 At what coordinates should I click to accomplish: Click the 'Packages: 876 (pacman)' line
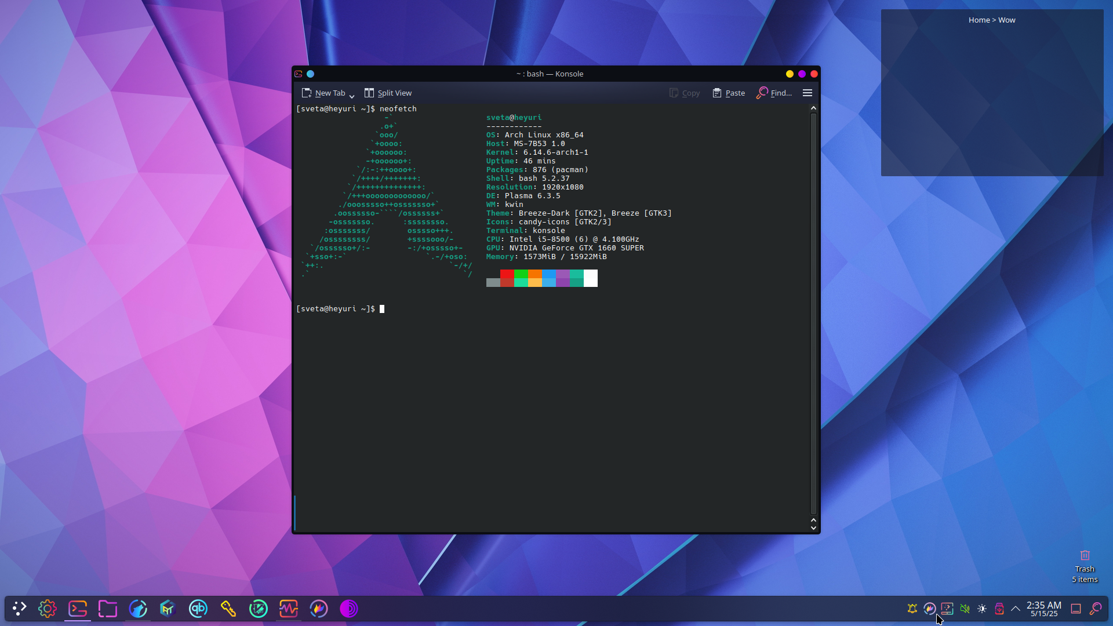tap(537, 170)
